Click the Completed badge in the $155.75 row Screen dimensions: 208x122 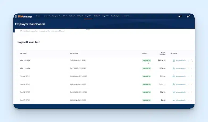[147, 84]
